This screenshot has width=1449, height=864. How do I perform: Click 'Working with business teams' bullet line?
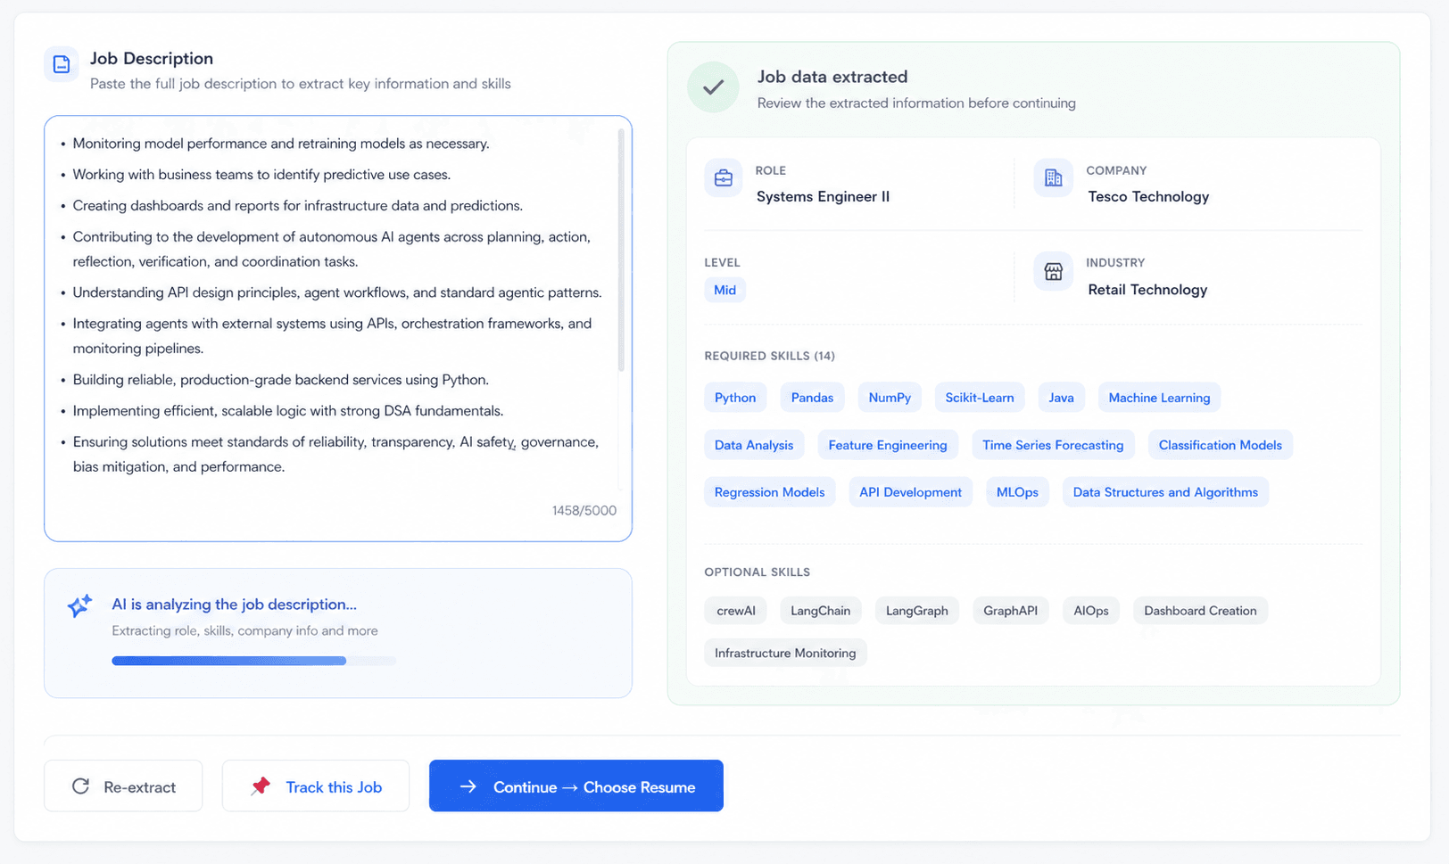click(261, 175)
